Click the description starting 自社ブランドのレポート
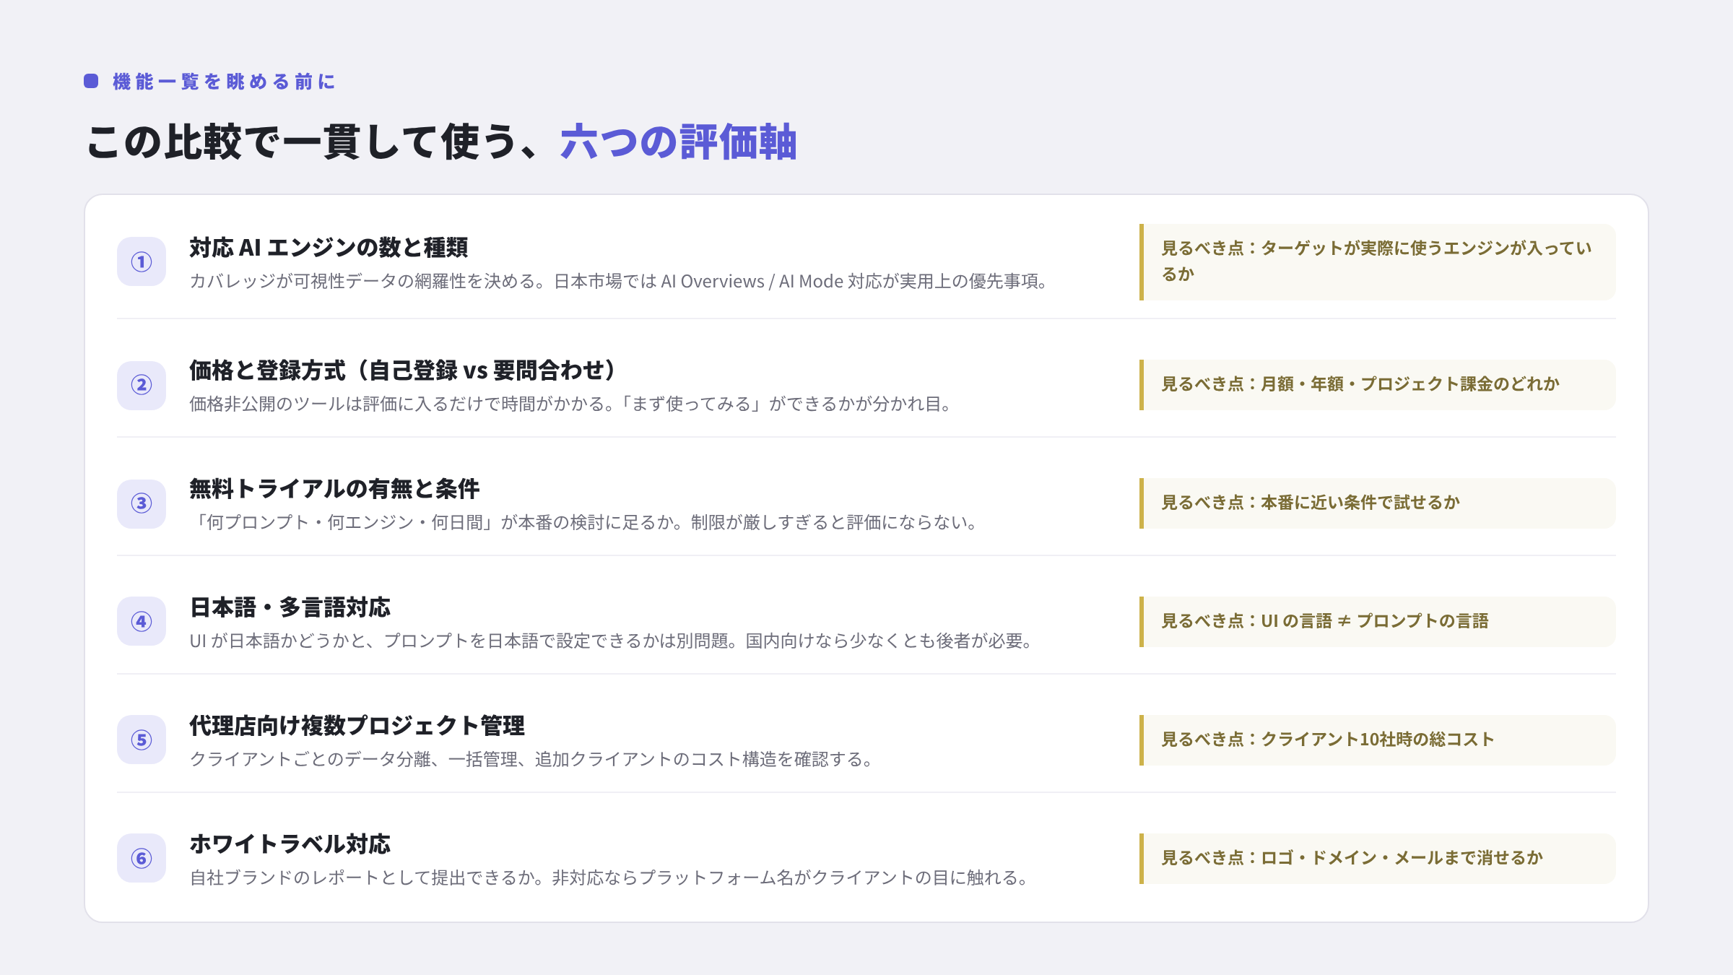Viewport: 1733px width, 975px height. click(610, 877)
